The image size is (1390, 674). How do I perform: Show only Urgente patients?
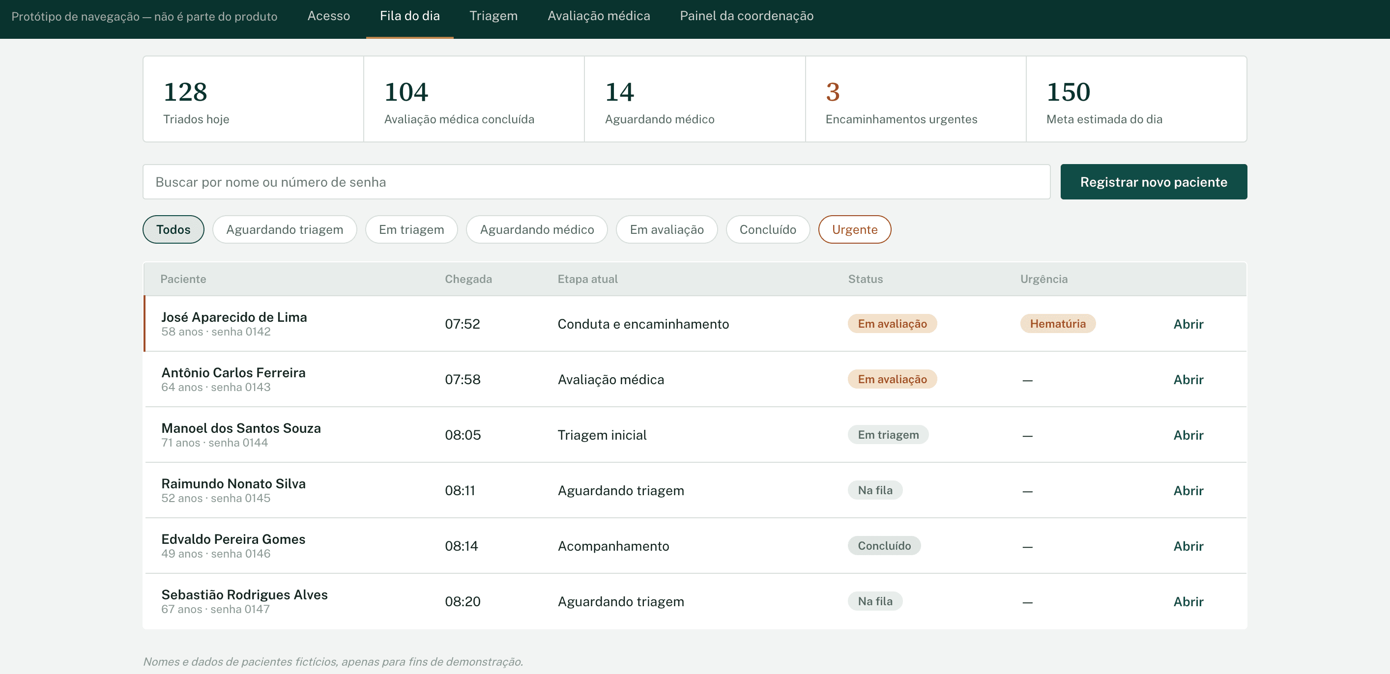854,229
